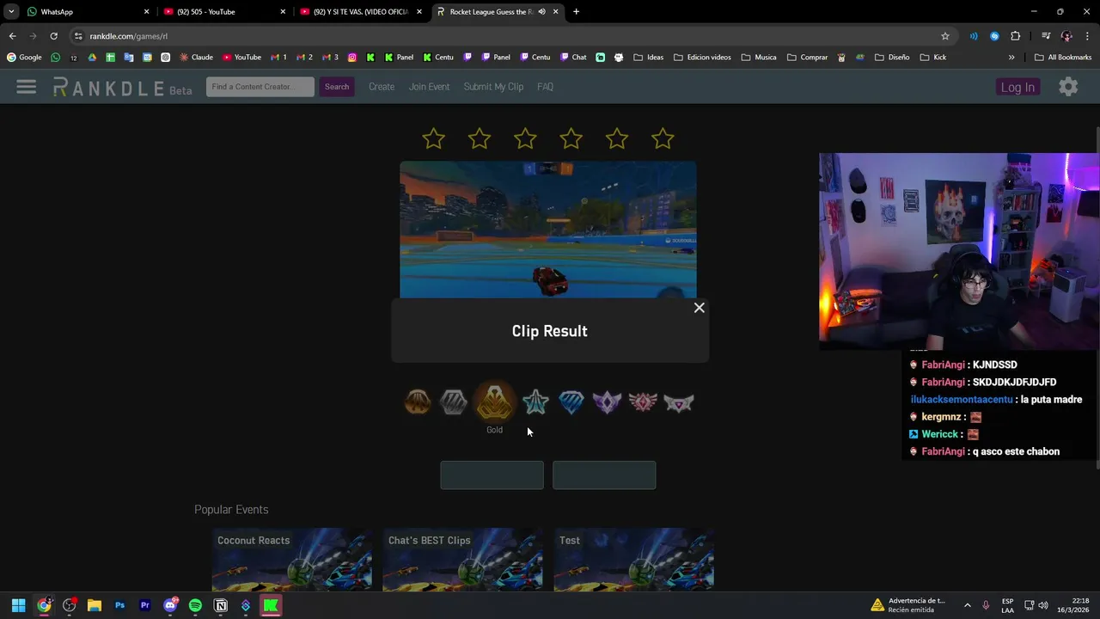
Task: Reload the current page
Action: click(x=53, y=36)
